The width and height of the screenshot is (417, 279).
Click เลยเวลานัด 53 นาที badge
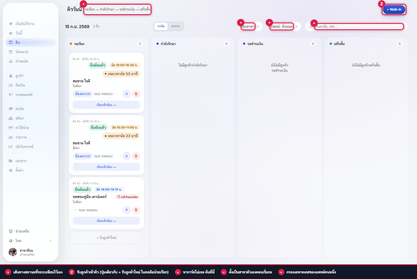pos(121,74)
